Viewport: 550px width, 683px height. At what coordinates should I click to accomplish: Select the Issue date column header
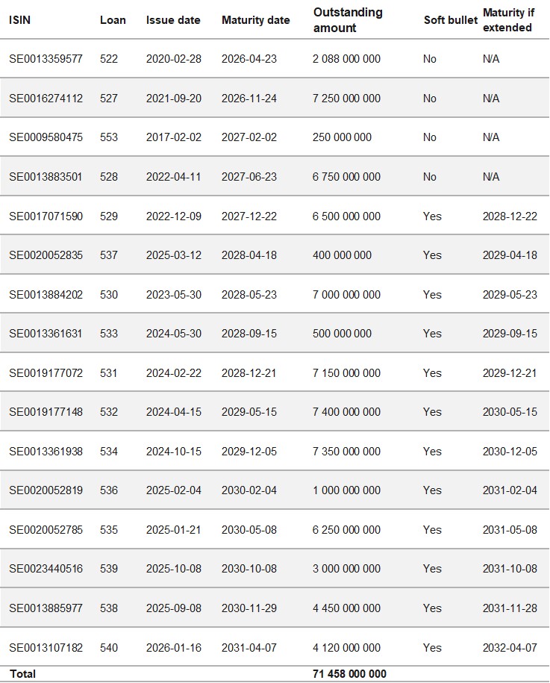173,20
